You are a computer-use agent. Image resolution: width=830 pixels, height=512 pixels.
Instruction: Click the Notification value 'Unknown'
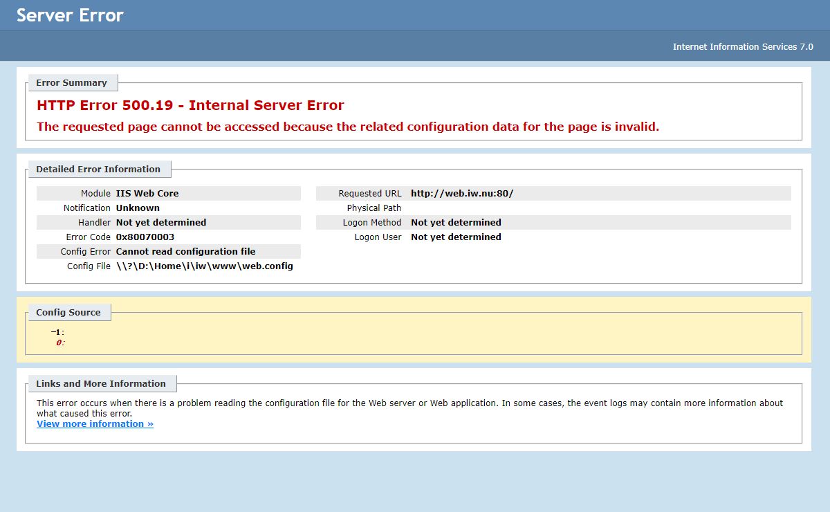138,208
